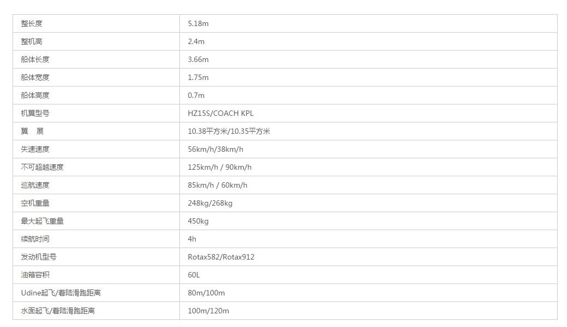The width and height of the screenshot is (567, 327).
Task: Select the 5.18m length value
Action: (x=198, y=23)
